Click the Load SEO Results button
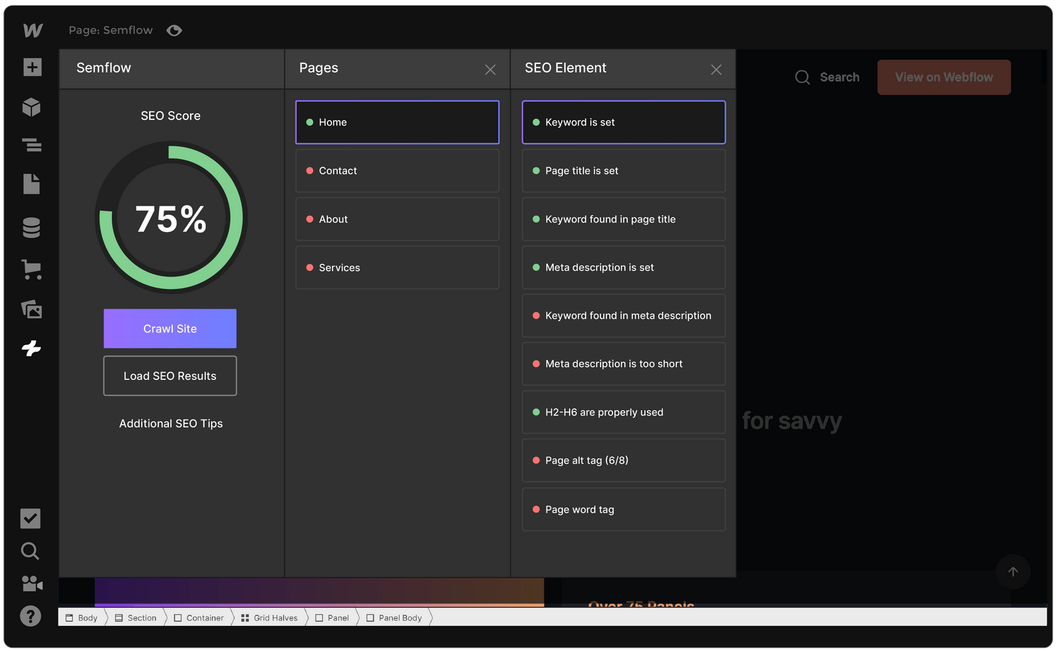Viewport: 1056px width, 651px height. tap(170, 376)
